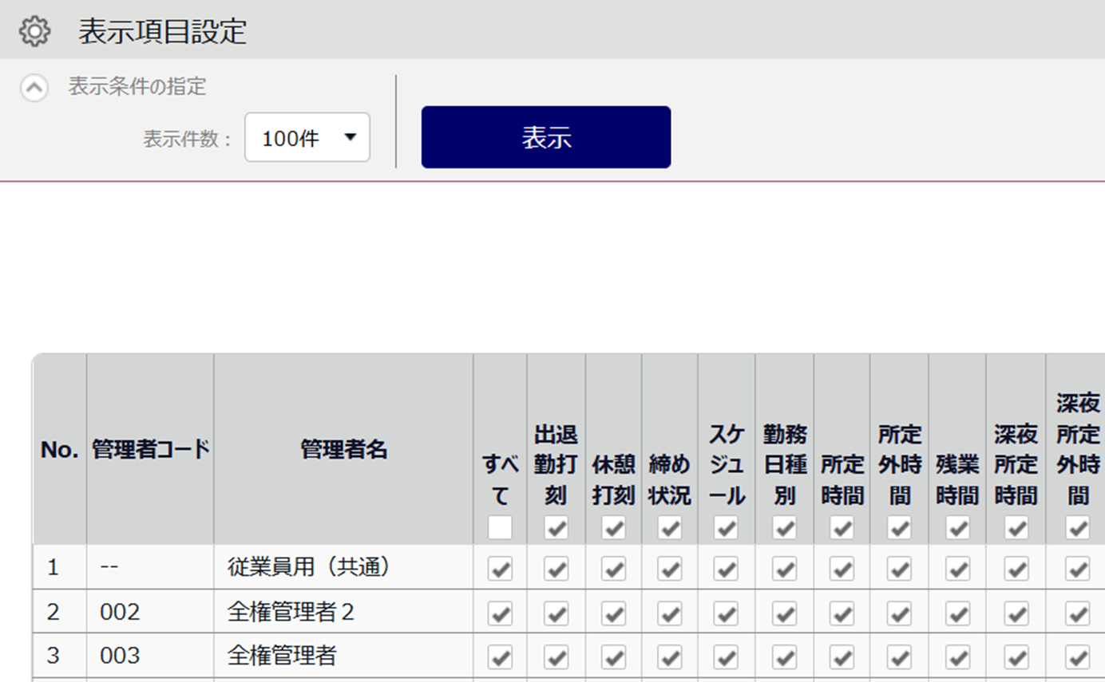Uncheck 残業時間 for 003 全権管理者 row
This screenshot has width=1105, height=682.
pos(957,656)
